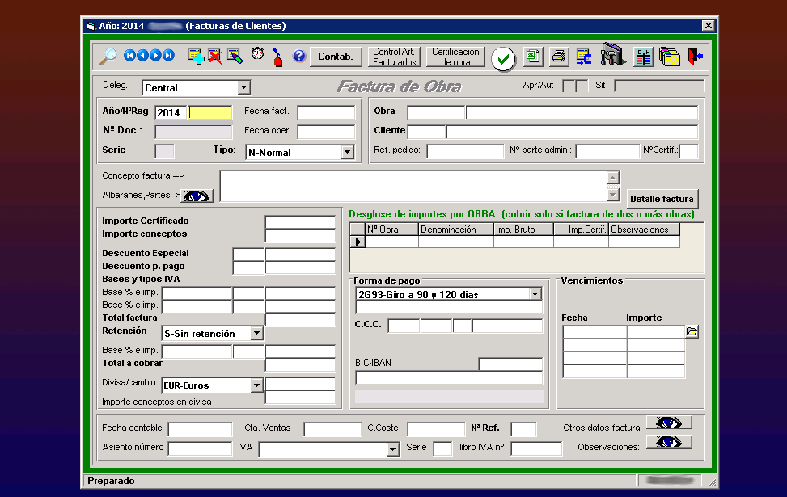
Task: Edit the record with pencil icon
Action: tap(235, 57)
